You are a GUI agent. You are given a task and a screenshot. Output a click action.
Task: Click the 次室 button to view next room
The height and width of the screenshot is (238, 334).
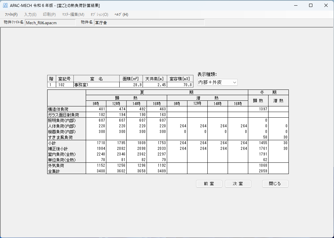(x=238, y=184)
